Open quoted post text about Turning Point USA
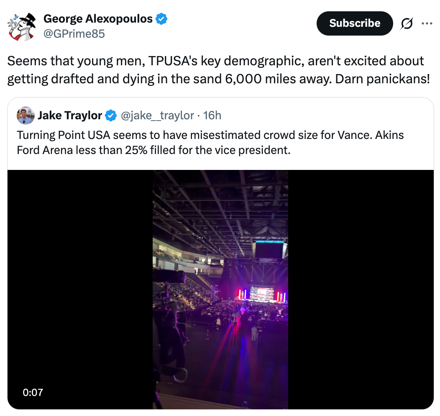The height and width of the screenshot is (416, 440). pos(210,142)
